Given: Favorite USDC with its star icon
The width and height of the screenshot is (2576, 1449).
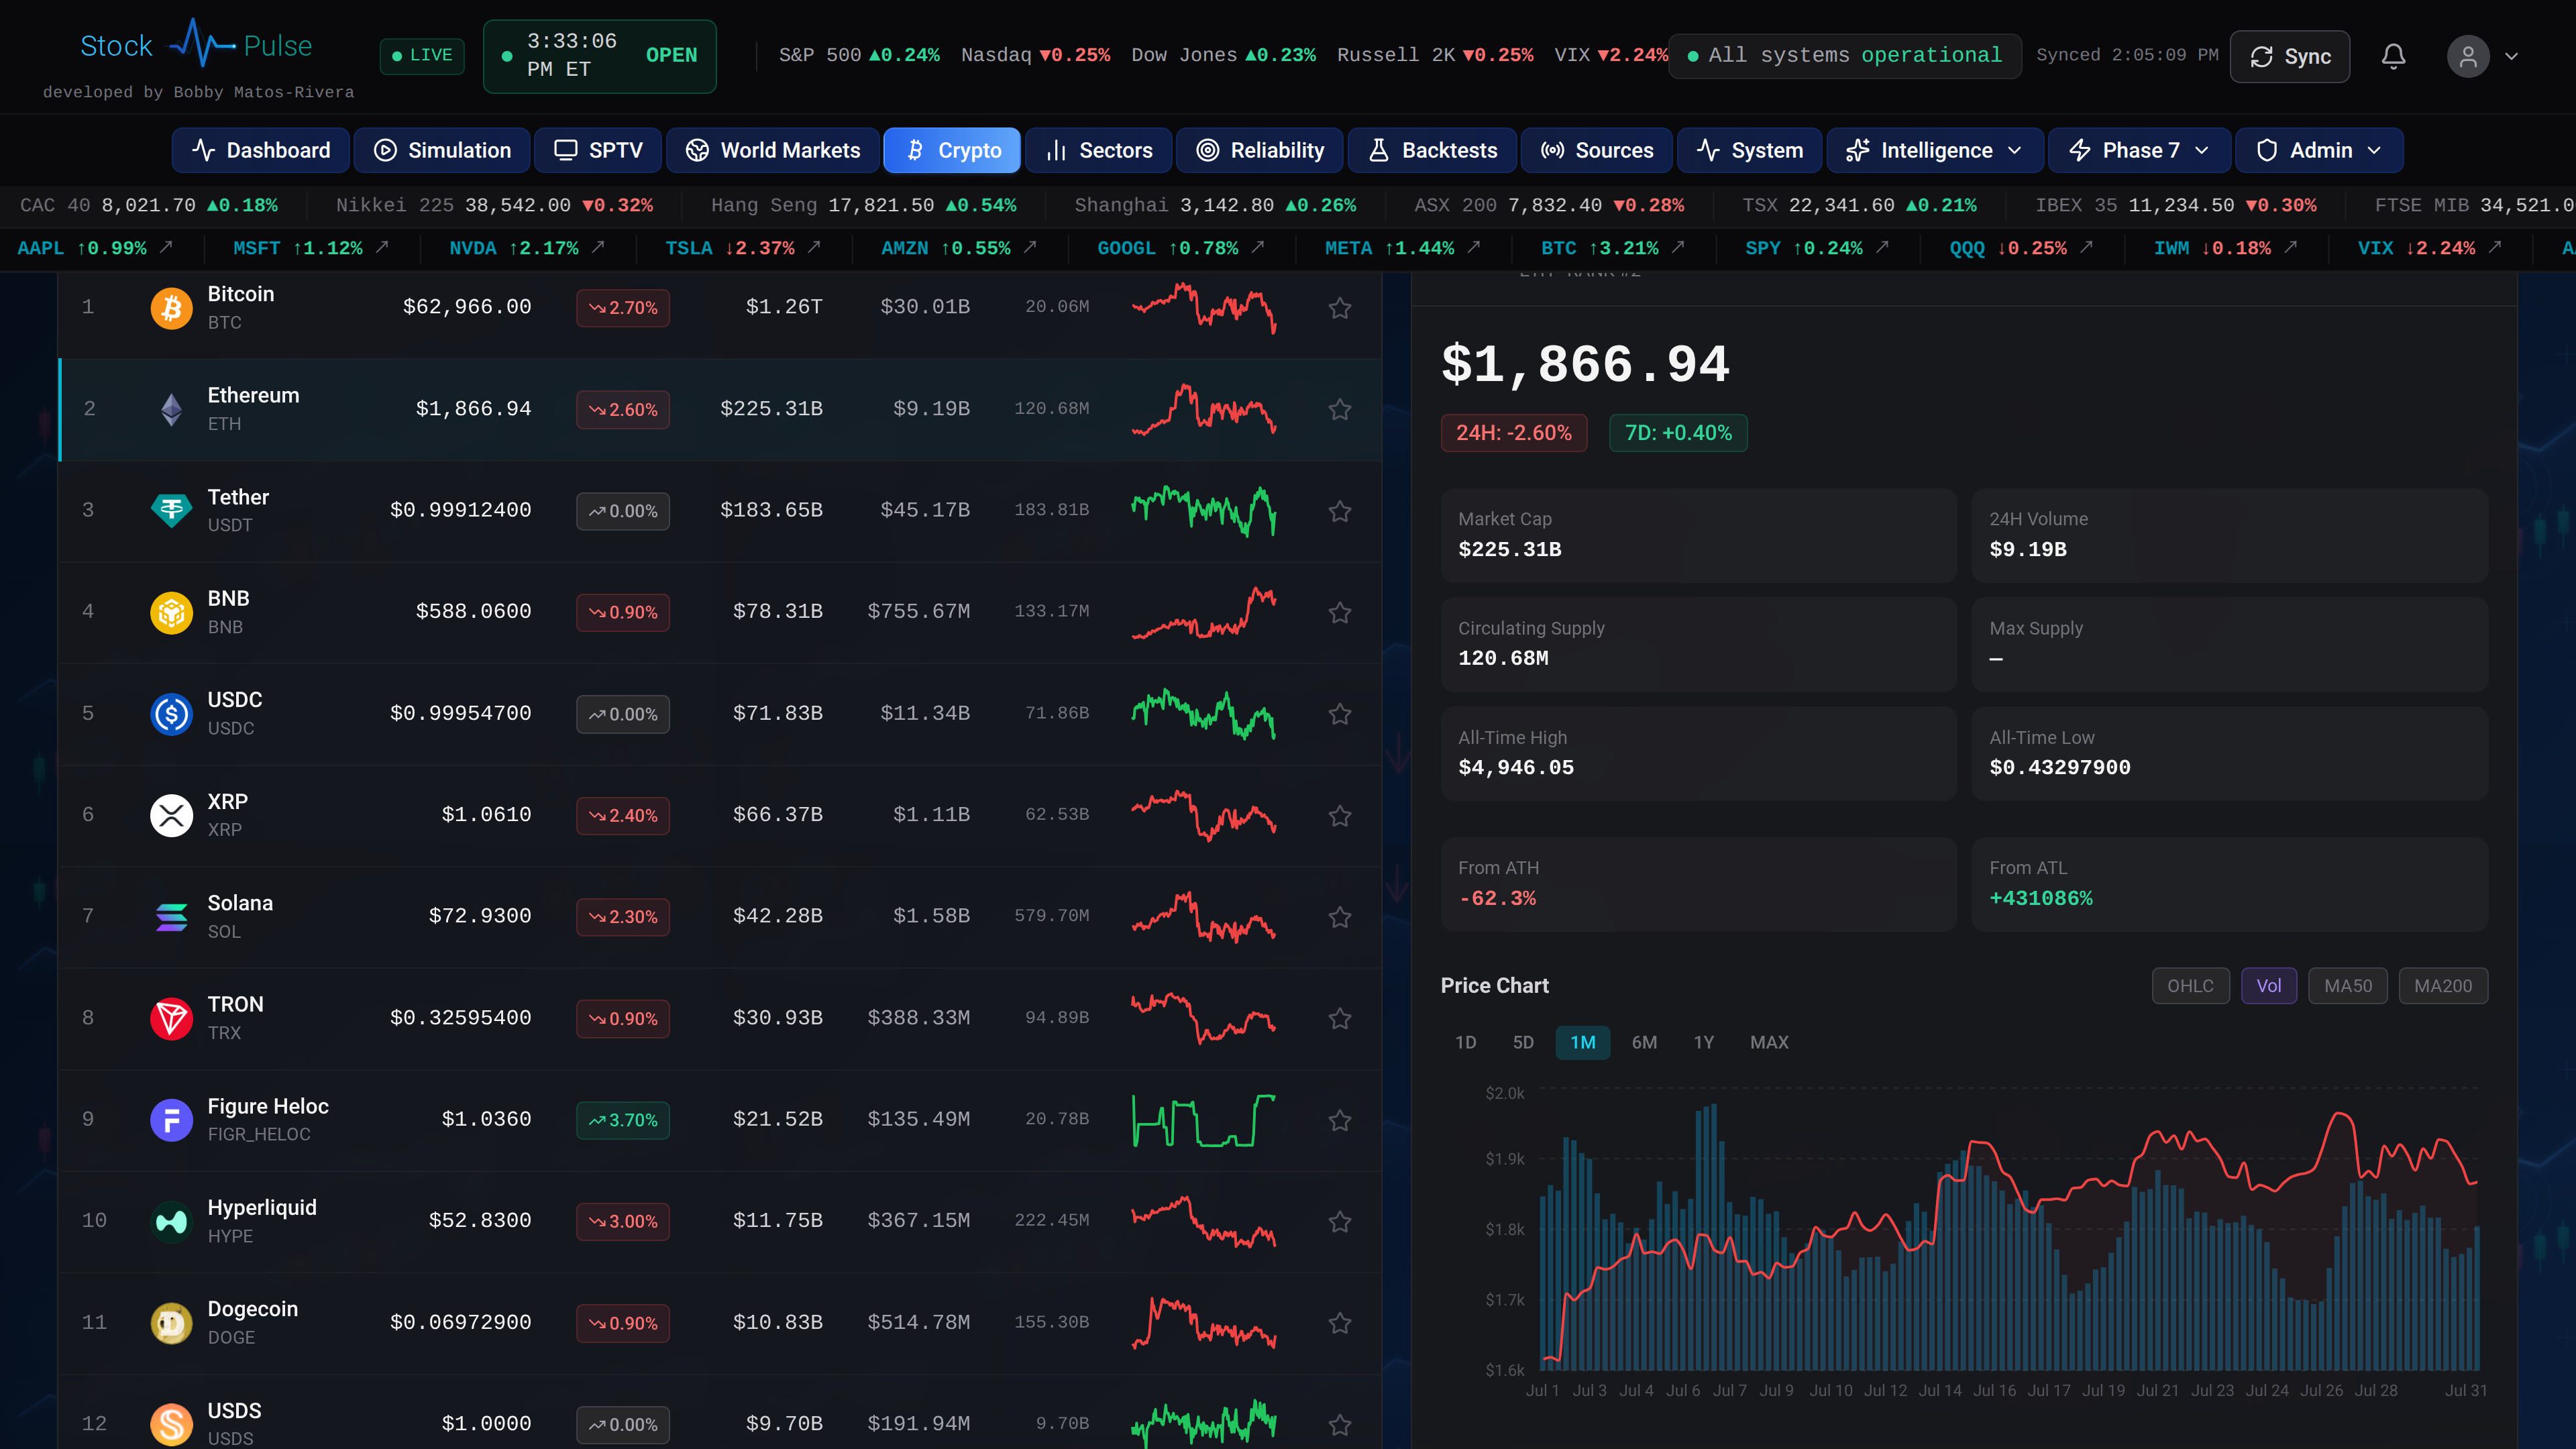Looking at the screenshot, I should (1340, 714).
